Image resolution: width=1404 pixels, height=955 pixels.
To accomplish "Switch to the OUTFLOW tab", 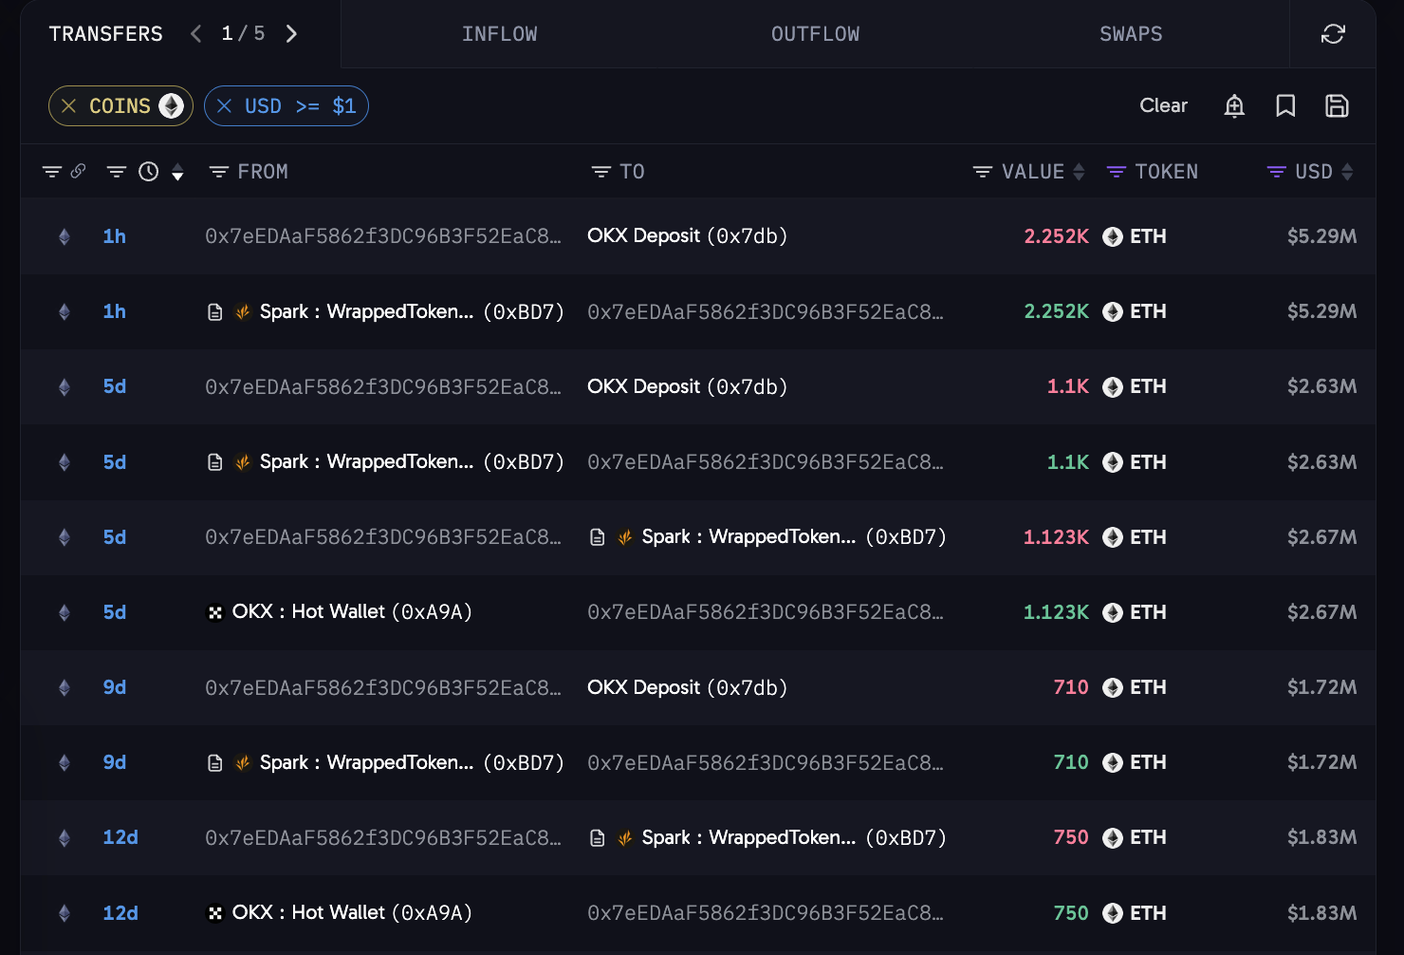I will [815, 34].
